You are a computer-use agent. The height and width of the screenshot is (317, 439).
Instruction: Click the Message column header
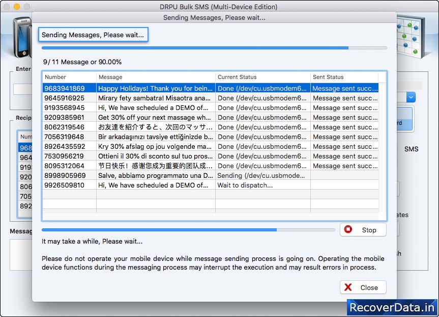click(x=156, y=77)
